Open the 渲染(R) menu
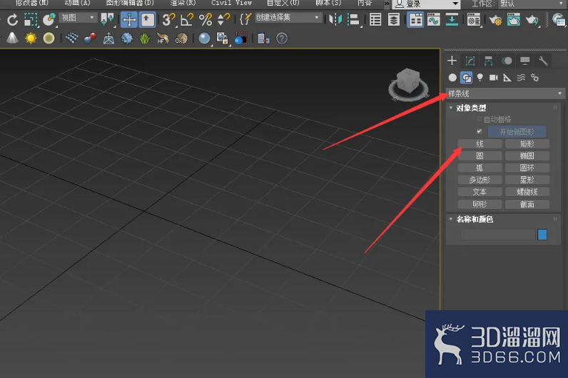Screen dimensions: 568x378 tap(183, 3)
